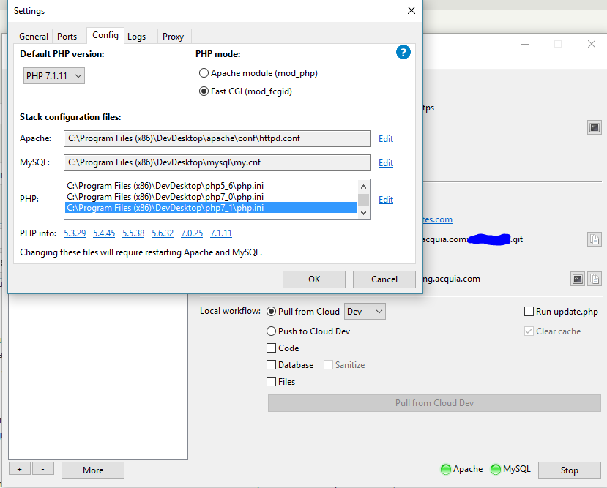Copy the acquia.com host address with copy icon
607x488 pixels.
coord(595,279)
